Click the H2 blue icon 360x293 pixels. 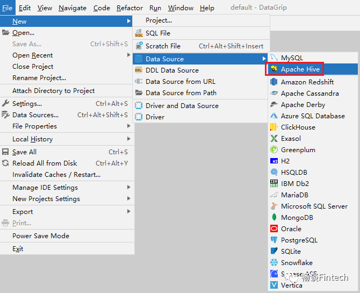point(273,161)
